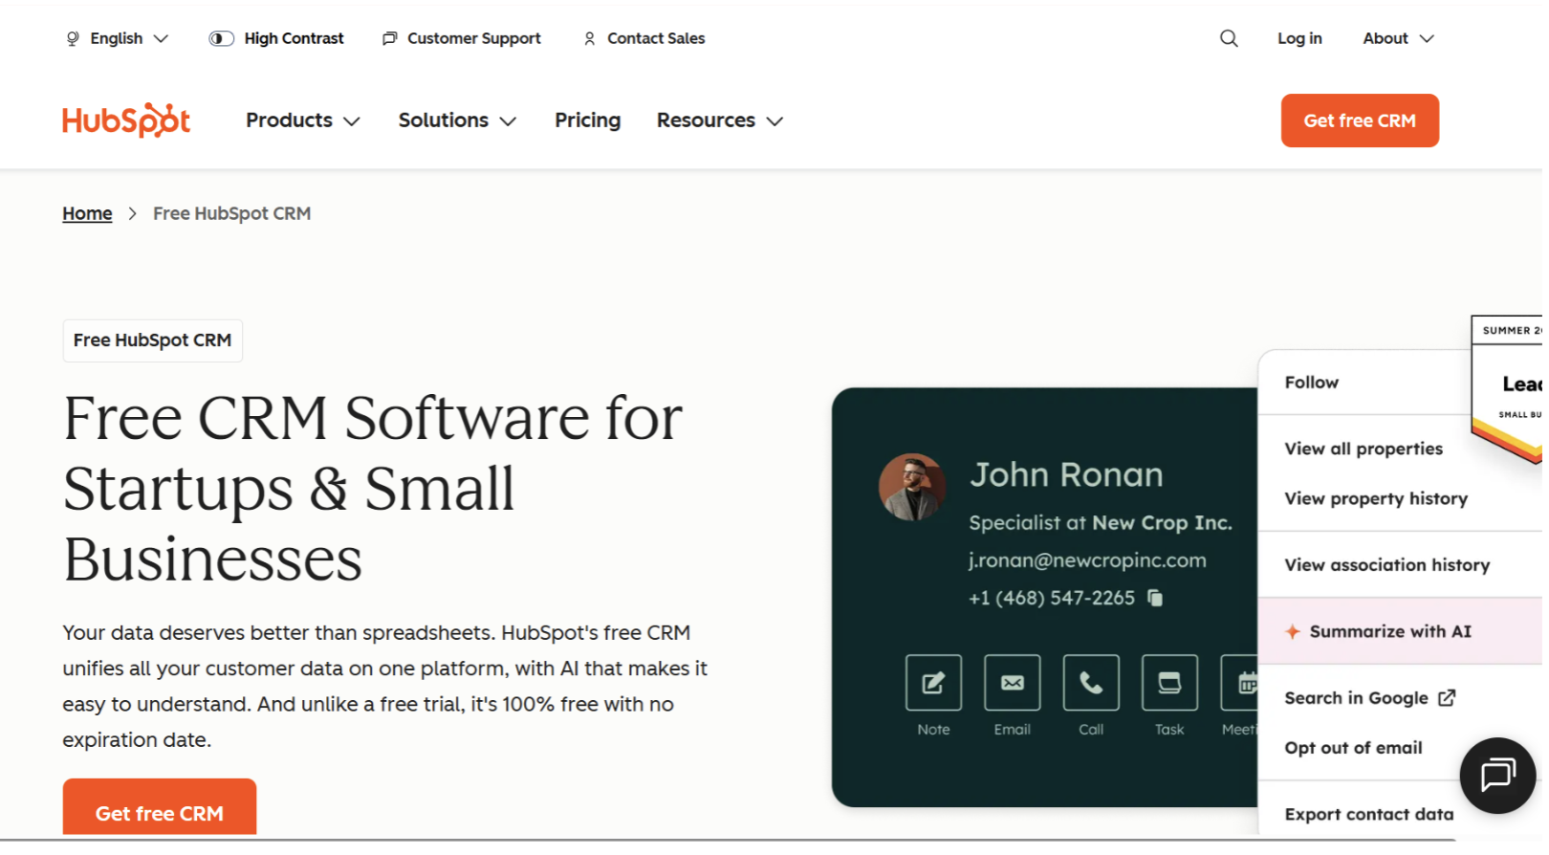The width and height of the screenshot is (1549, 855).
Task: Click the email j.ronan@newcropinc.com
Action: click(x=1087, y=560)
